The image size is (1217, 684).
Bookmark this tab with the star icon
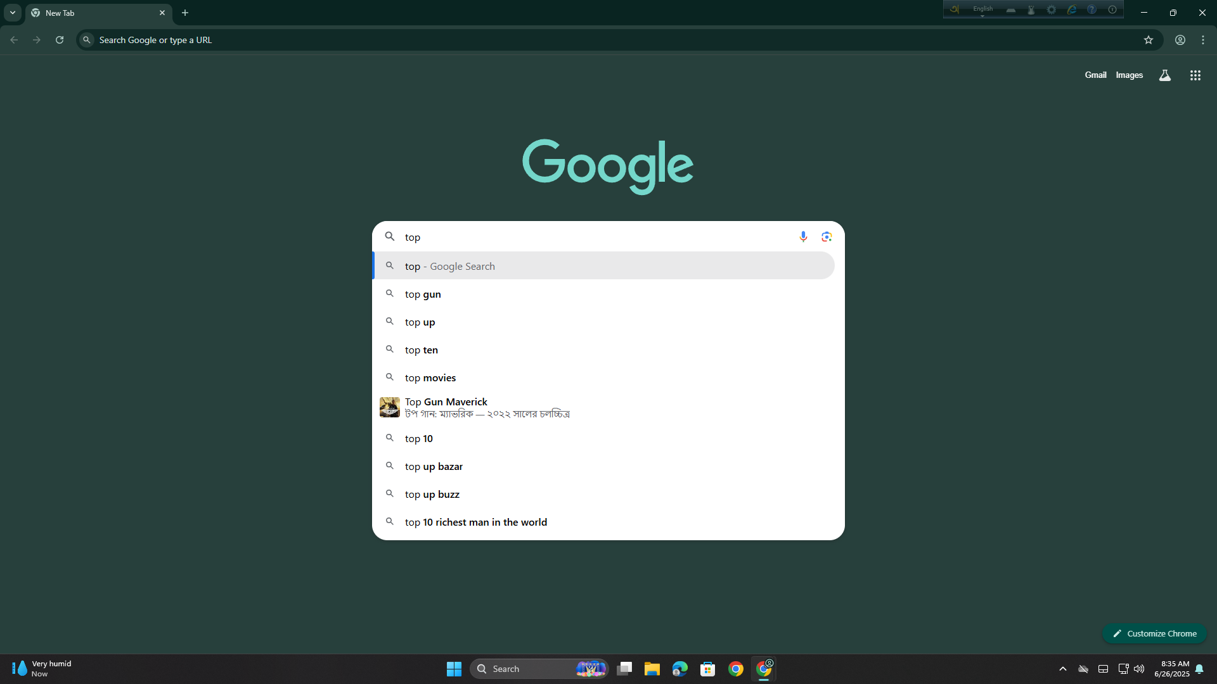[1149, 40]
